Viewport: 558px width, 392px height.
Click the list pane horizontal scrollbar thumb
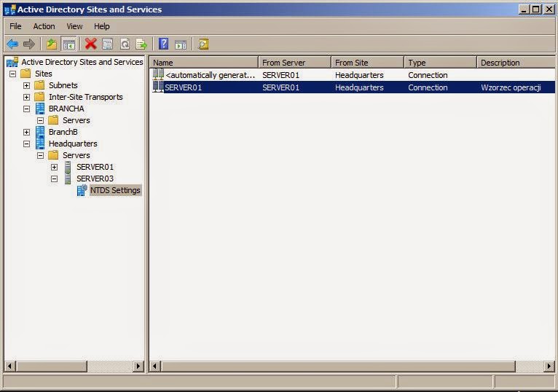click(338, 366)
